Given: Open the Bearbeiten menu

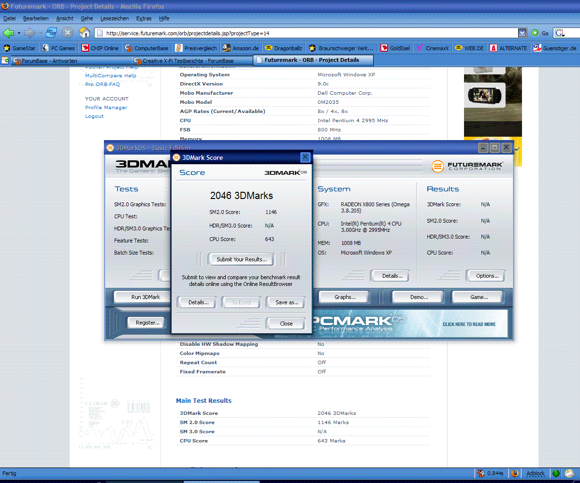Looking at the screenshot, I should (36, 18).
